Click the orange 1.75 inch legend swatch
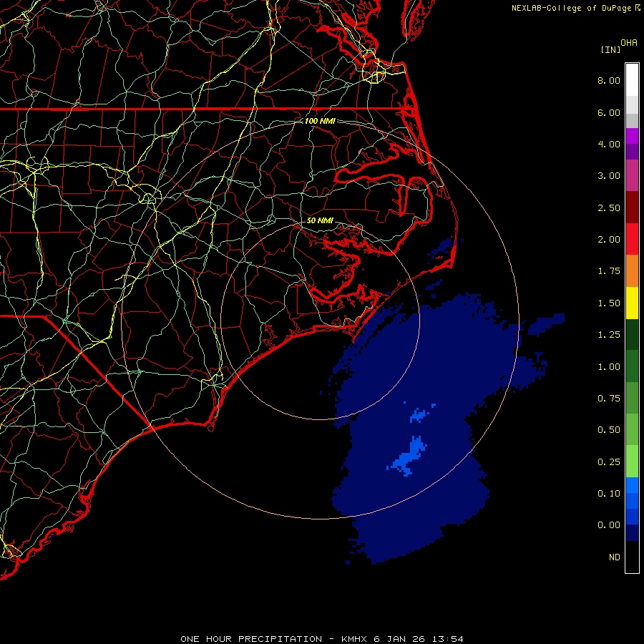644x644 pixels. (632, 270)
